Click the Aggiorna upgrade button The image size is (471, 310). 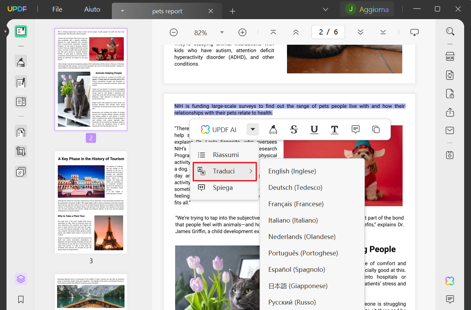point(367,9)
